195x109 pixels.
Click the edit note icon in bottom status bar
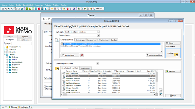tap(6, 107)
